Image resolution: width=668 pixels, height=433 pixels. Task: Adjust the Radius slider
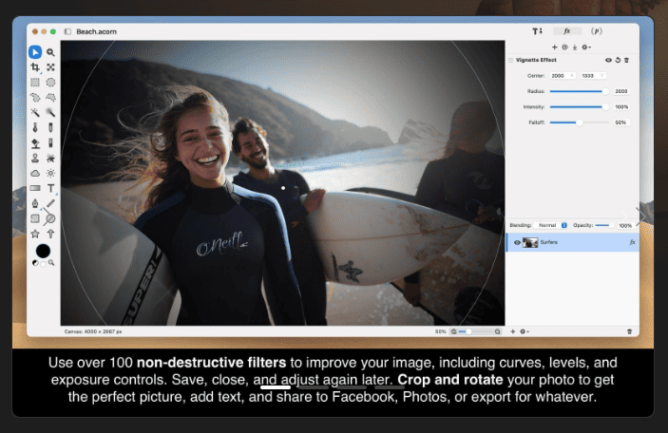click(x=580, y=91)
